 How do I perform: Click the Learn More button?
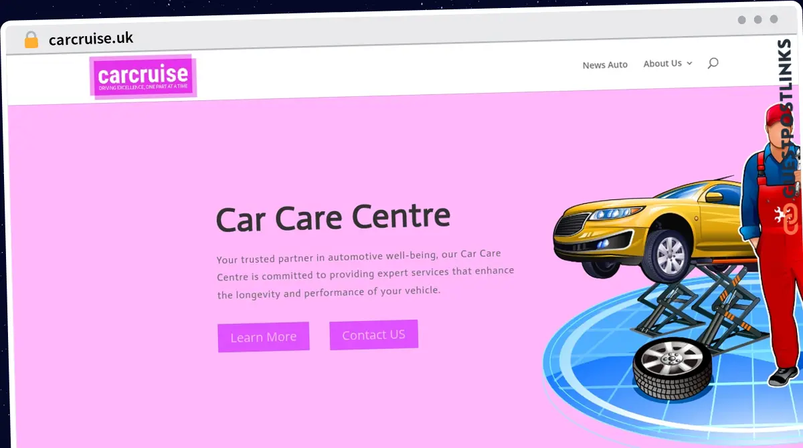264,337
